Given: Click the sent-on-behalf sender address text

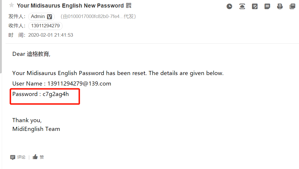Looking at the screenshot, I should [x=98, y=17].
